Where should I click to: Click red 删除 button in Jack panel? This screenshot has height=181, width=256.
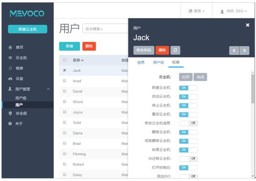[162, 50]
